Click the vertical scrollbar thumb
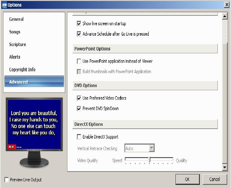The width and height of the screenshot is (231, 188). 225,103
